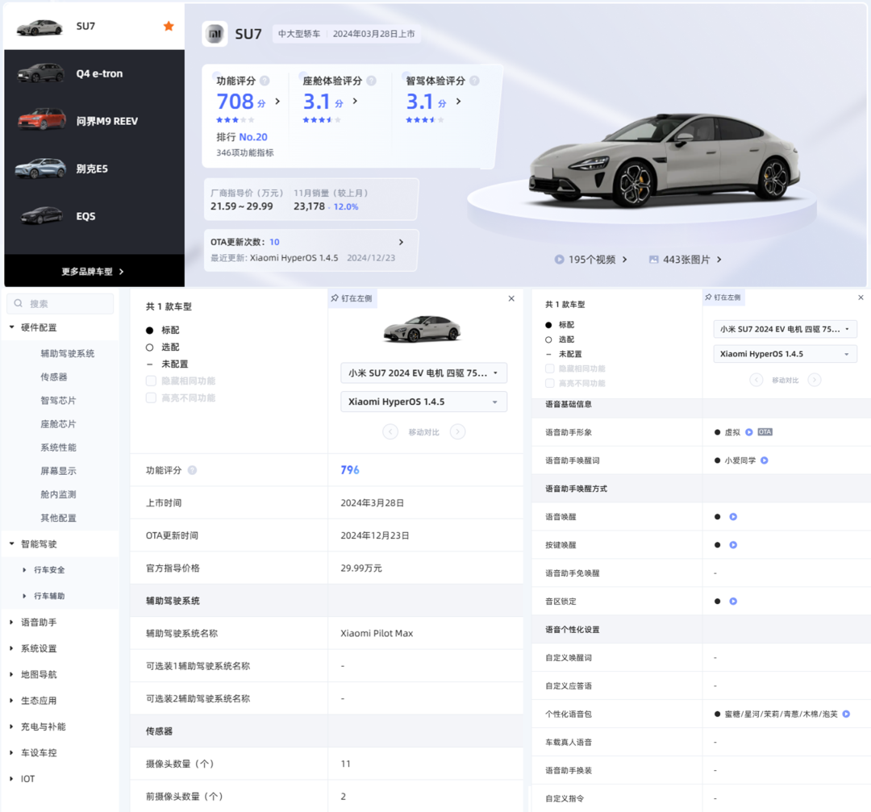Click the OTA tag in 语音助手形象 row

point(765,432)
